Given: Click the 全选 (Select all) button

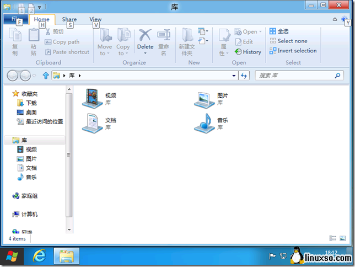Looking at the screenshot, I should tap(279, 31).
